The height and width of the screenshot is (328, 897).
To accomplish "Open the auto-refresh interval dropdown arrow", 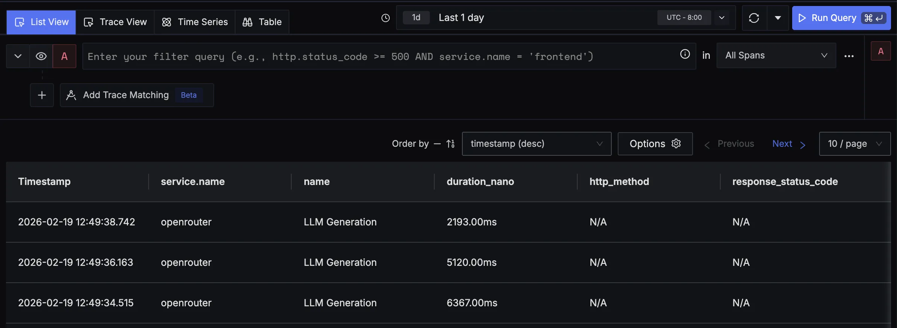I will (x=778, y=18).
